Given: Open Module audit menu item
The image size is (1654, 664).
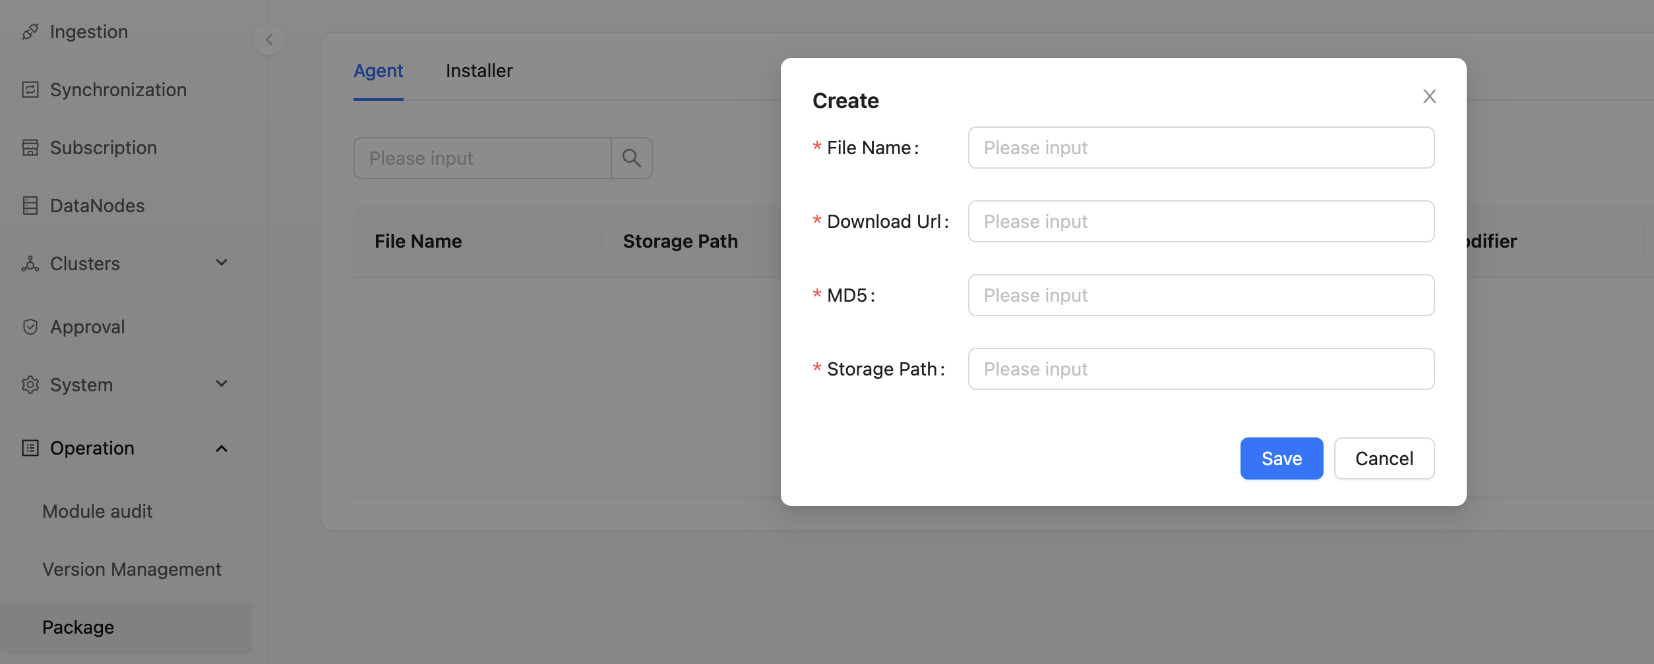Looking at the screenshot, I should pyautogui.click(x=98, y=511).
